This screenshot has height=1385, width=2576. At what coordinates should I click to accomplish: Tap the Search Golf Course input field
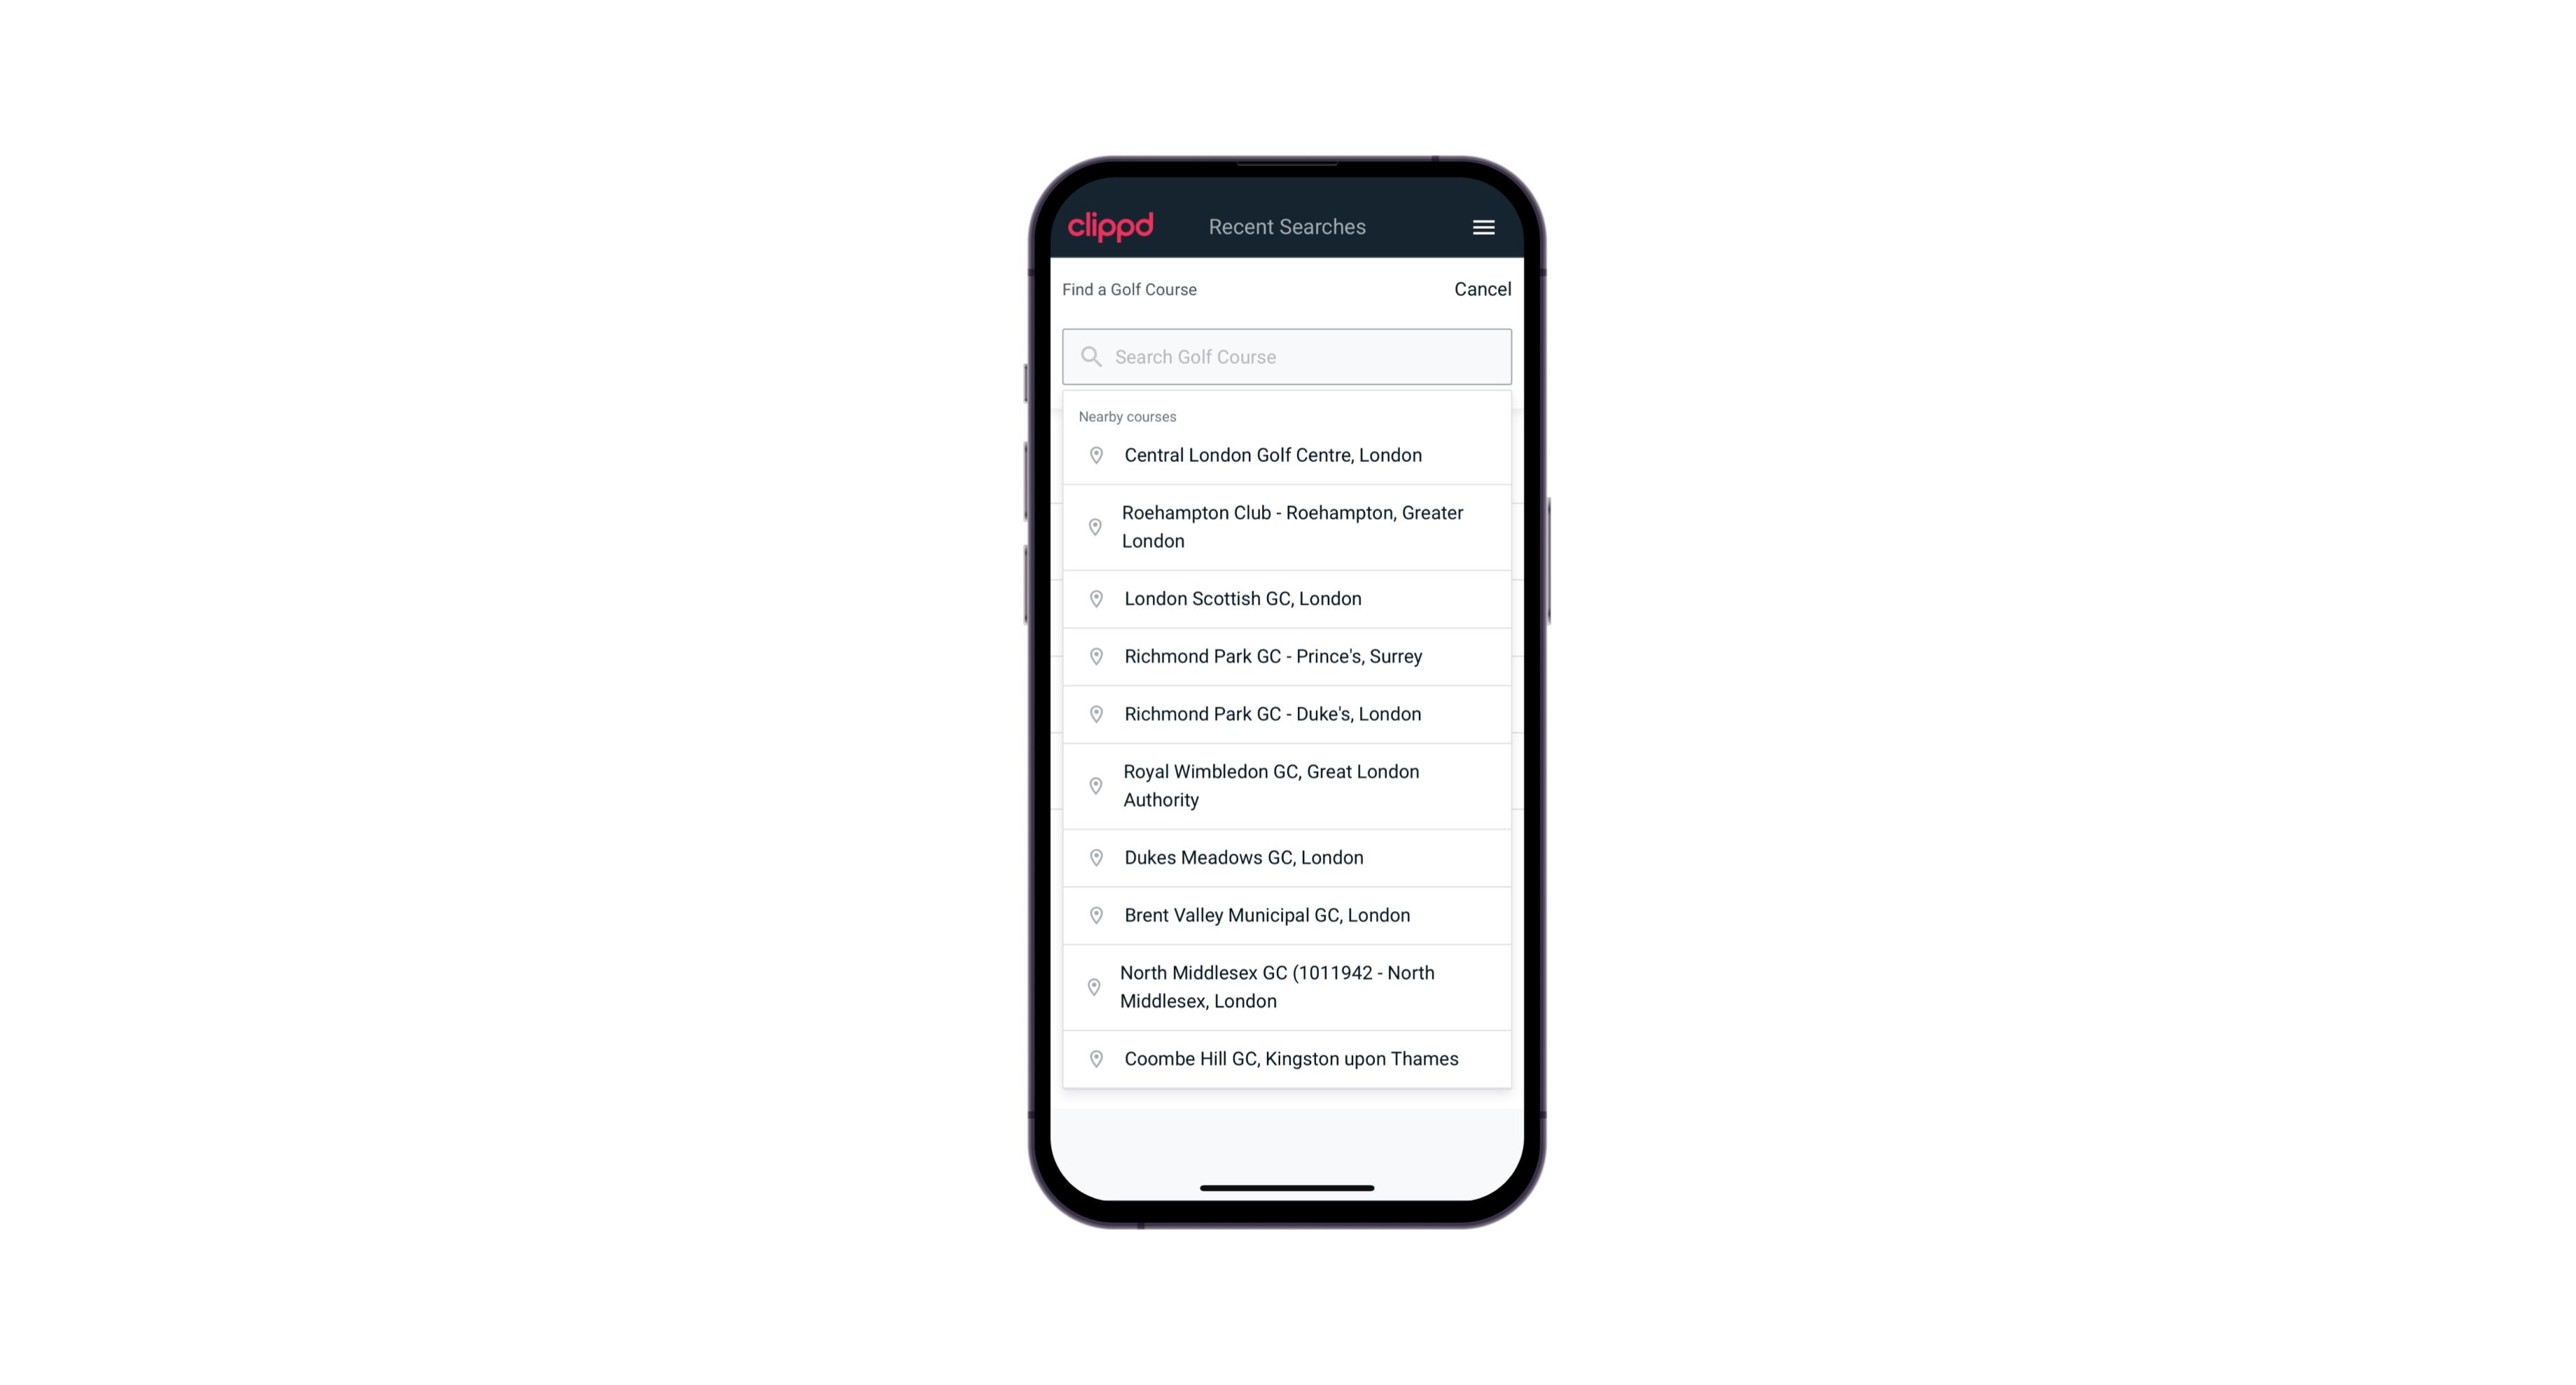pyautogui.click(x=1287, y=355)
